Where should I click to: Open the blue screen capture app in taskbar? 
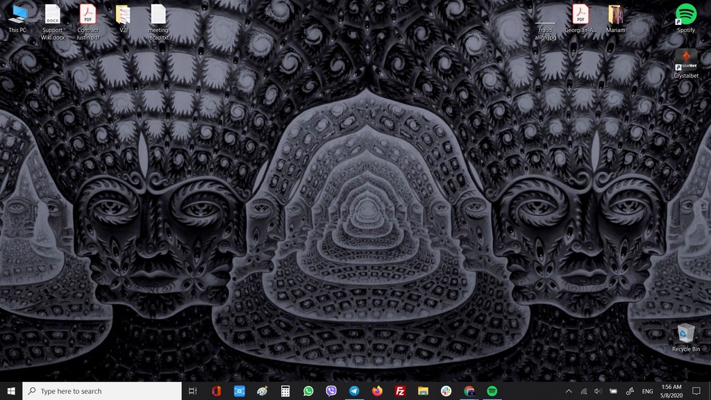tap(240, 391)
